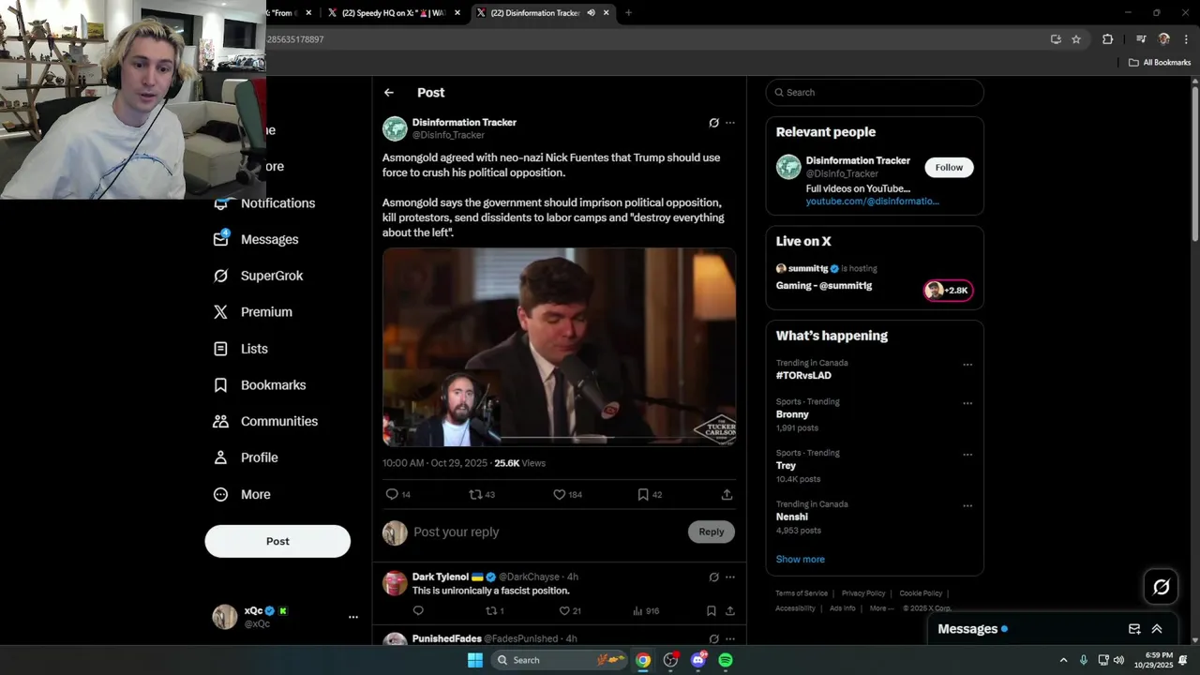Open All Bookmarks folder
1200x675 pixels.
(1160, 63)
